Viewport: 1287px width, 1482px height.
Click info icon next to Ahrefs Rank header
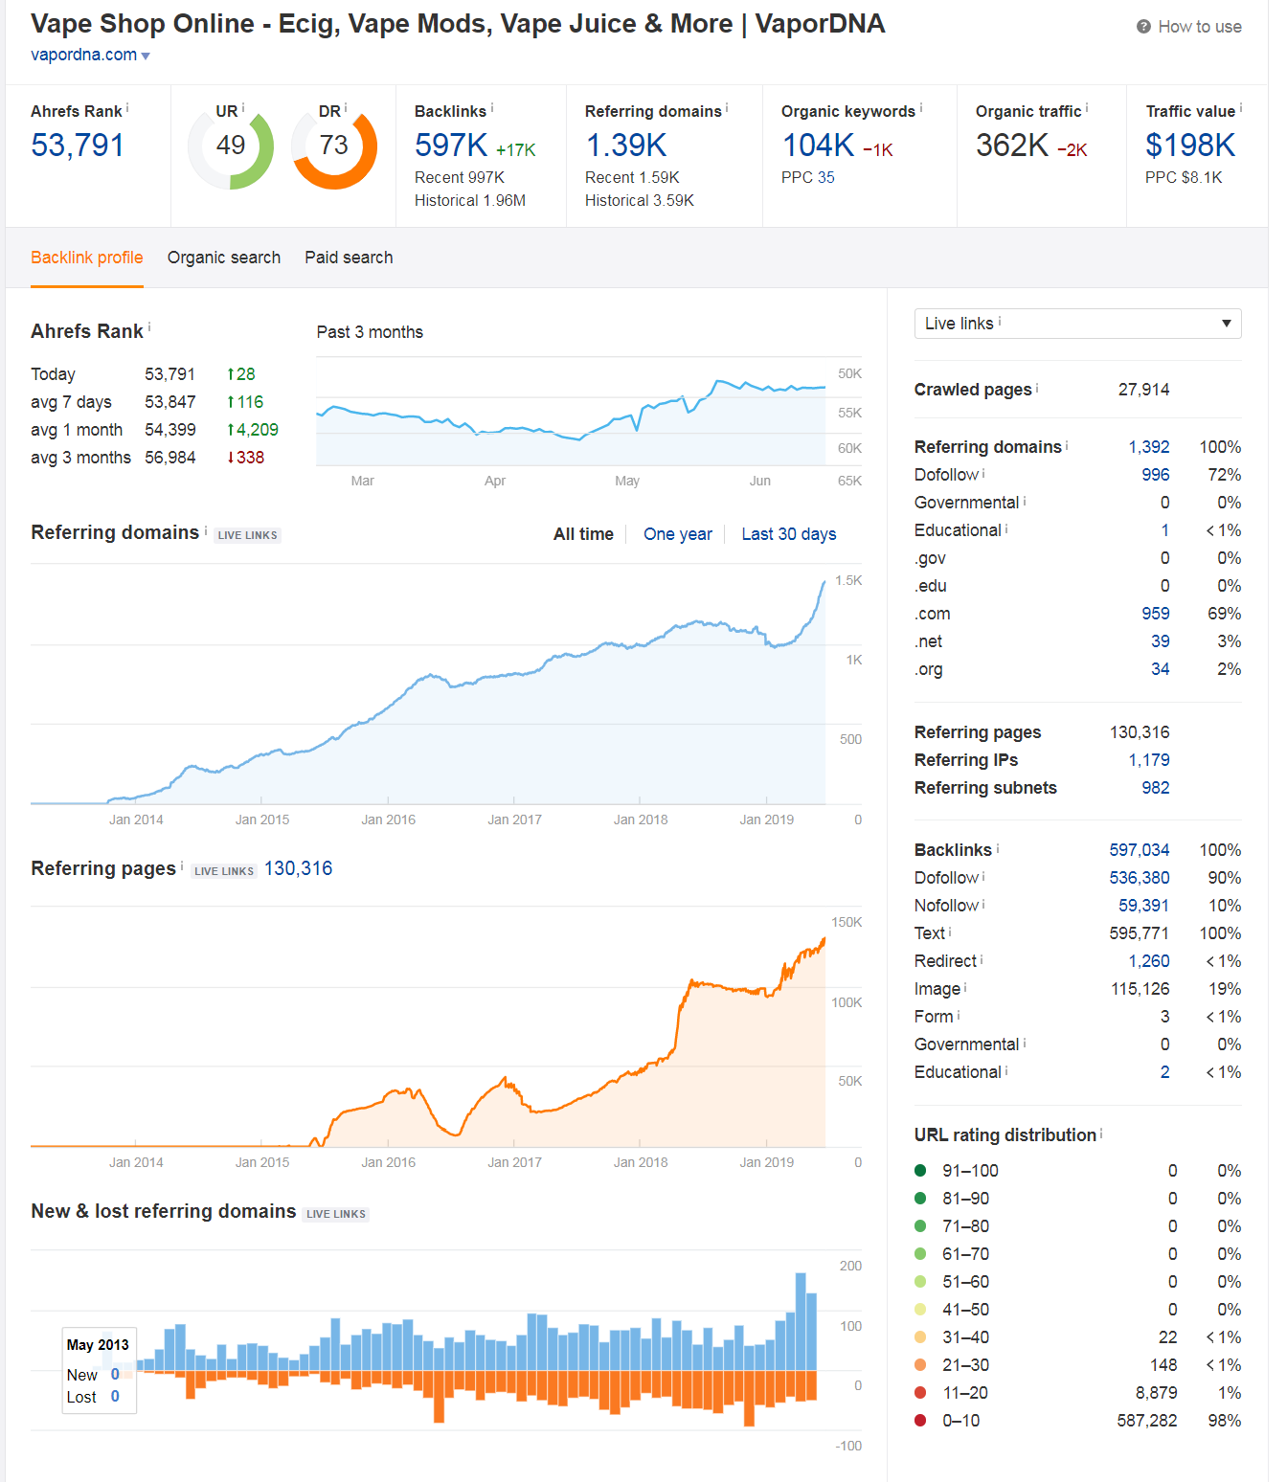click(149, 327)
